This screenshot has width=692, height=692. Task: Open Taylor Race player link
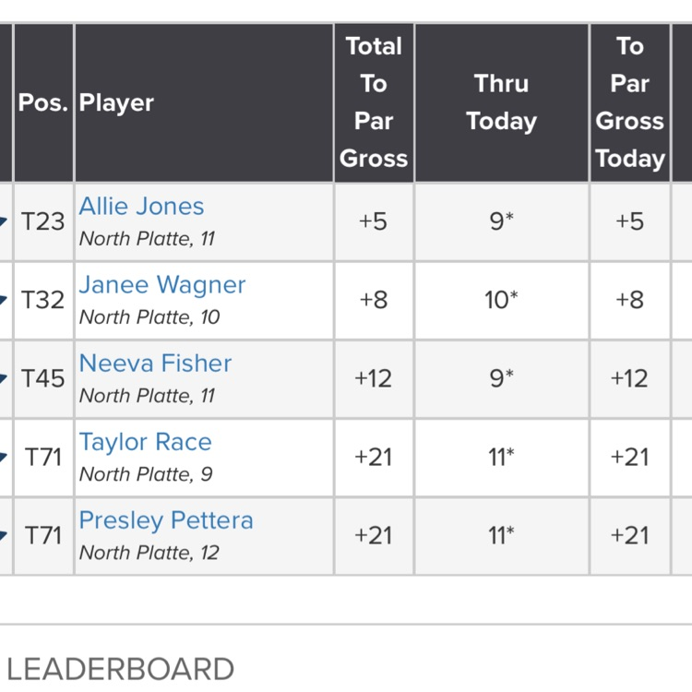(145, 442)
